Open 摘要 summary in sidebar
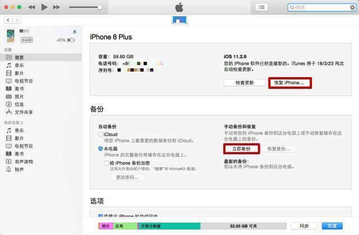Screen dimensions: 359x235 [x=41, y=57]
